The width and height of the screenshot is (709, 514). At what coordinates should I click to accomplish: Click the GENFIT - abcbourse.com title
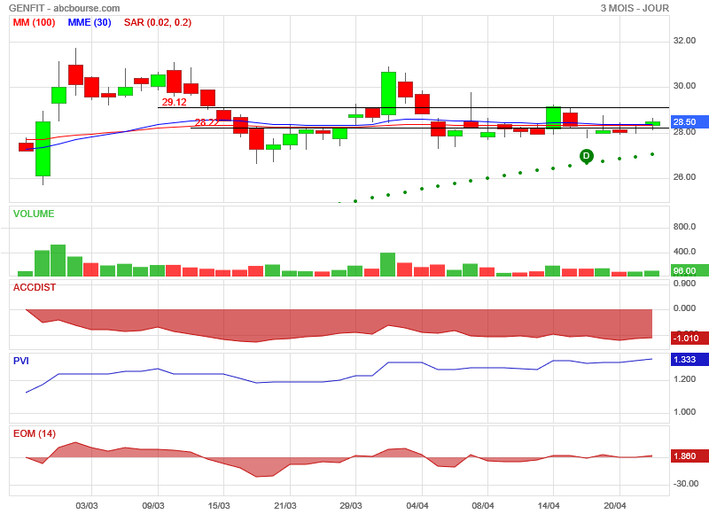point(64,8)
